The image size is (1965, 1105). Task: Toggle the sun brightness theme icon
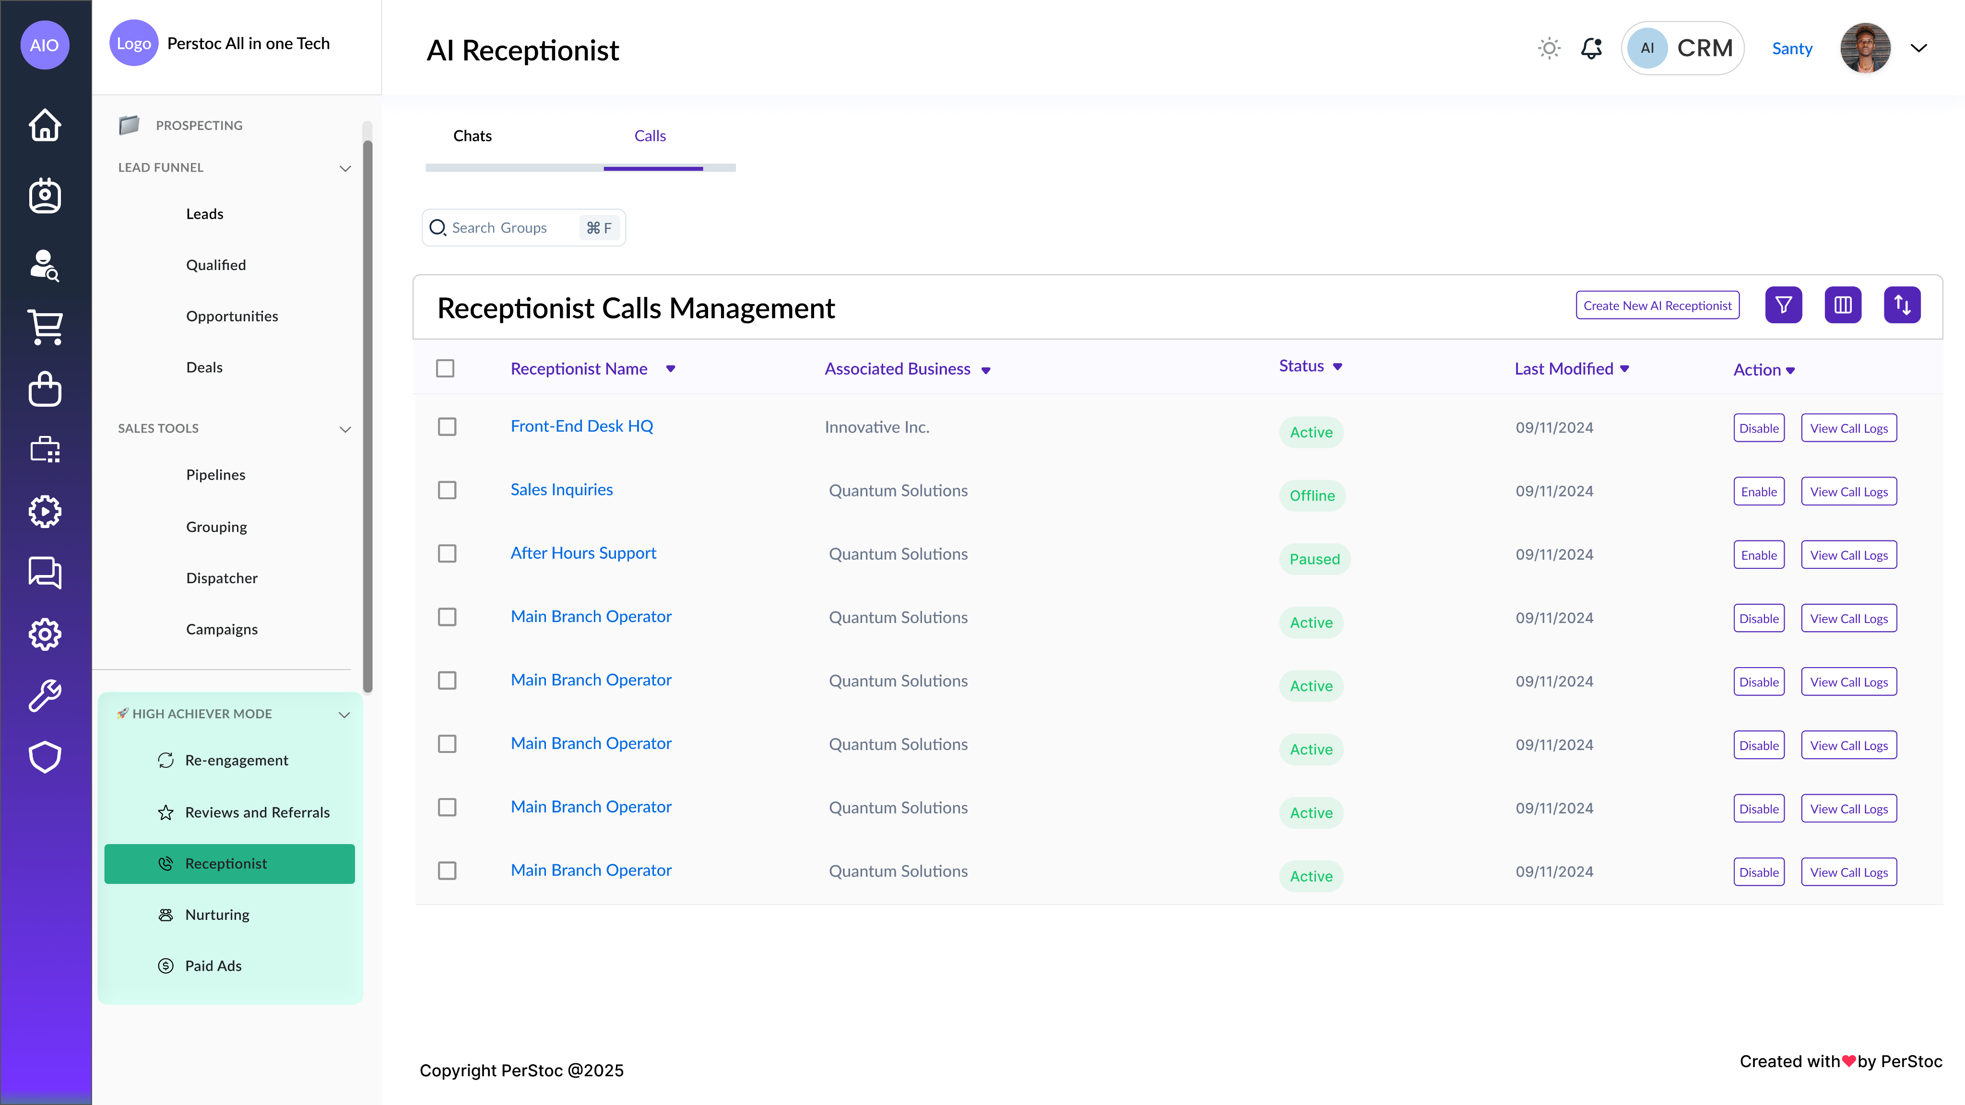[x=1549, y=48]
